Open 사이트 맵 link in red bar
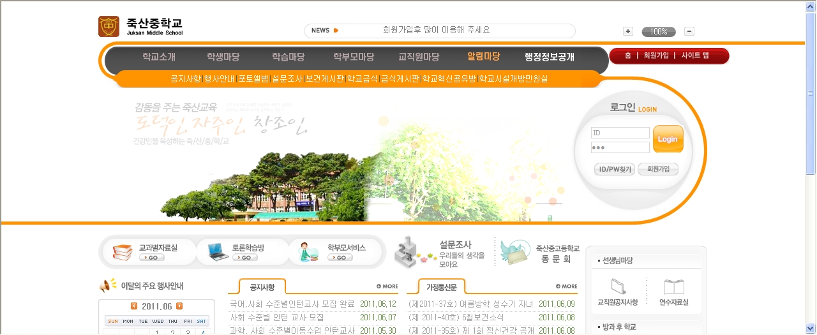This screenshot has width=817, height=335. coord(695,56)
